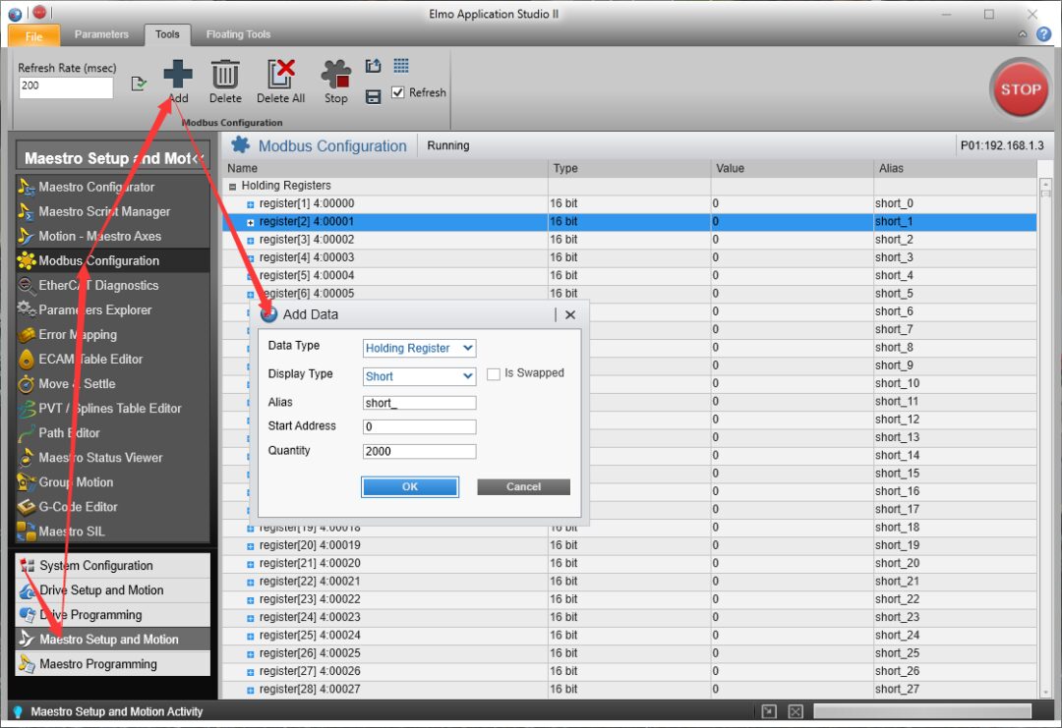
Task: Click the Add plus icon in toolbar
Action: [x=177, y=74]
